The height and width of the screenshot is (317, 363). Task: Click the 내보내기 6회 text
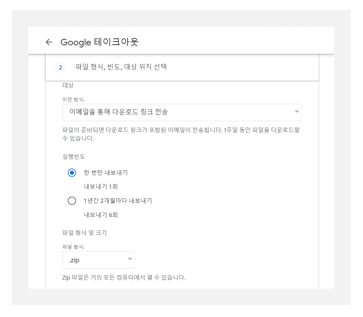(x=101, y=215)
